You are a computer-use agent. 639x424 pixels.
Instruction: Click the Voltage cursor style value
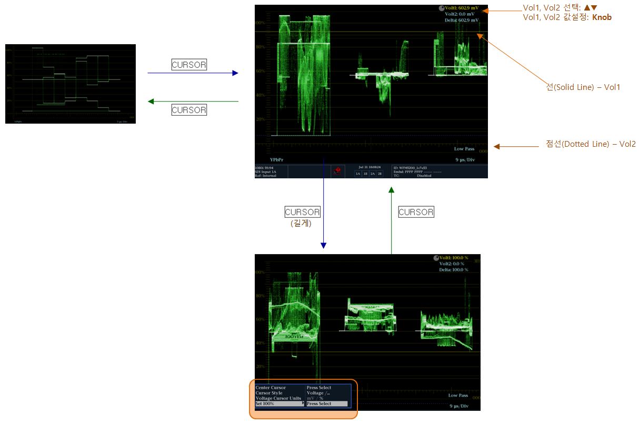[316, 393]
